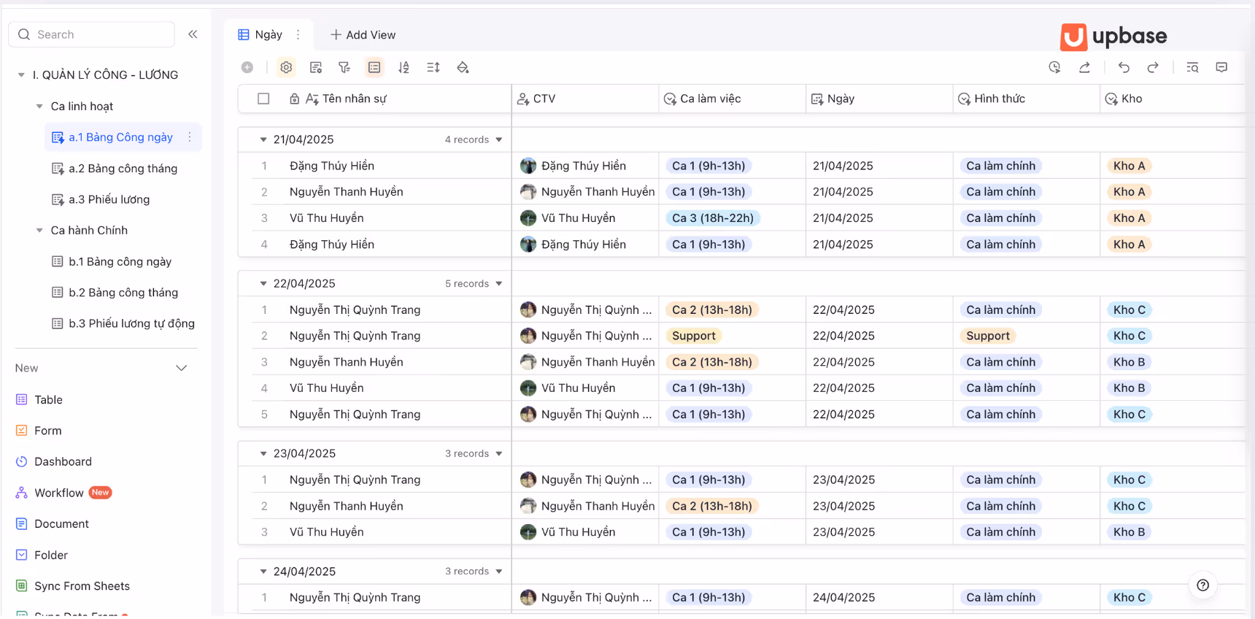Create a new Table
Viewport: 1255px width, 619px height.
(48, 399)
